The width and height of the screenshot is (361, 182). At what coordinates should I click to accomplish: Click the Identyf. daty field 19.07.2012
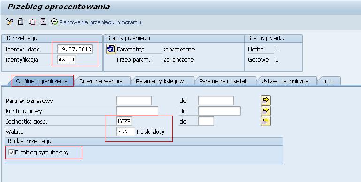point(75,49)
